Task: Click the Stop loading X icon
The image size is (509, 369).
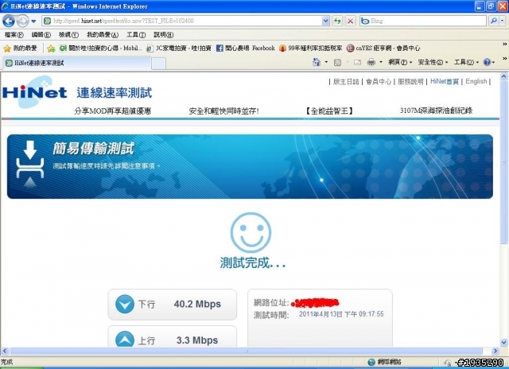Action: (350, 21)
